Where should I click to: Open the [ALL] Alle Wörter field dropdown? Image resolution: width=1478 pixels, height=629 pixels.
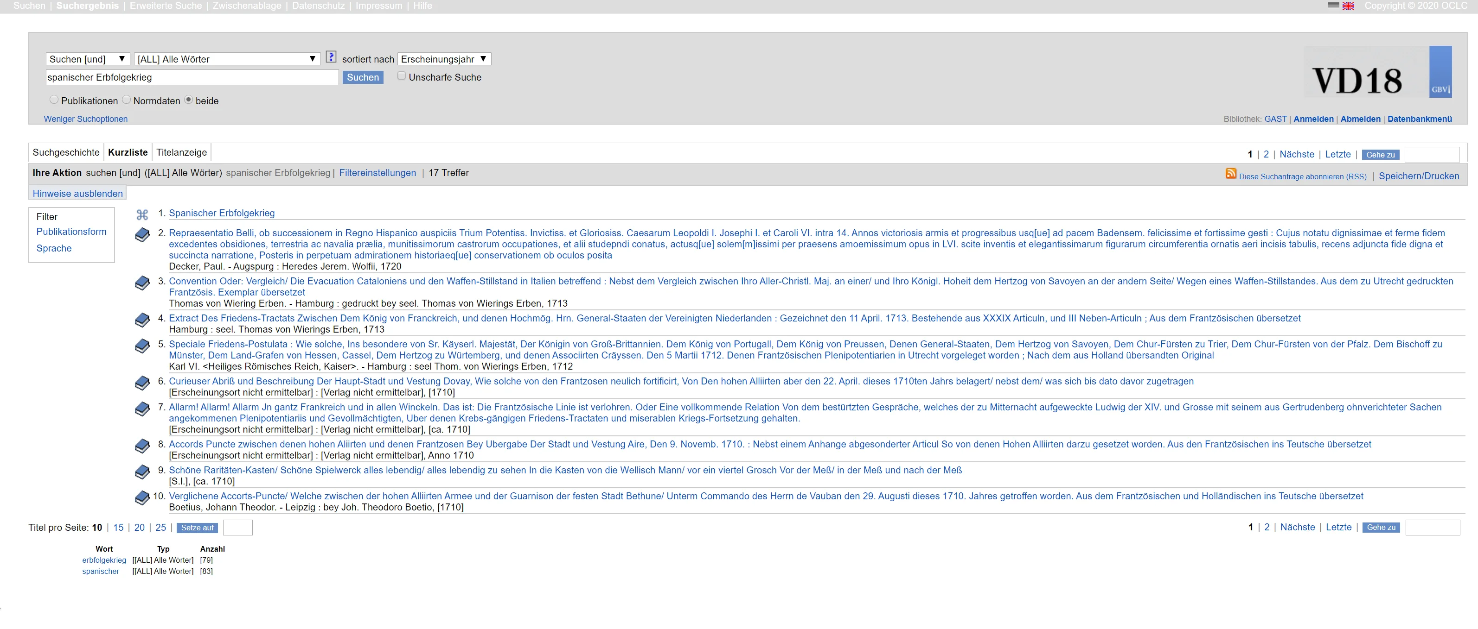tap(227, 59)
